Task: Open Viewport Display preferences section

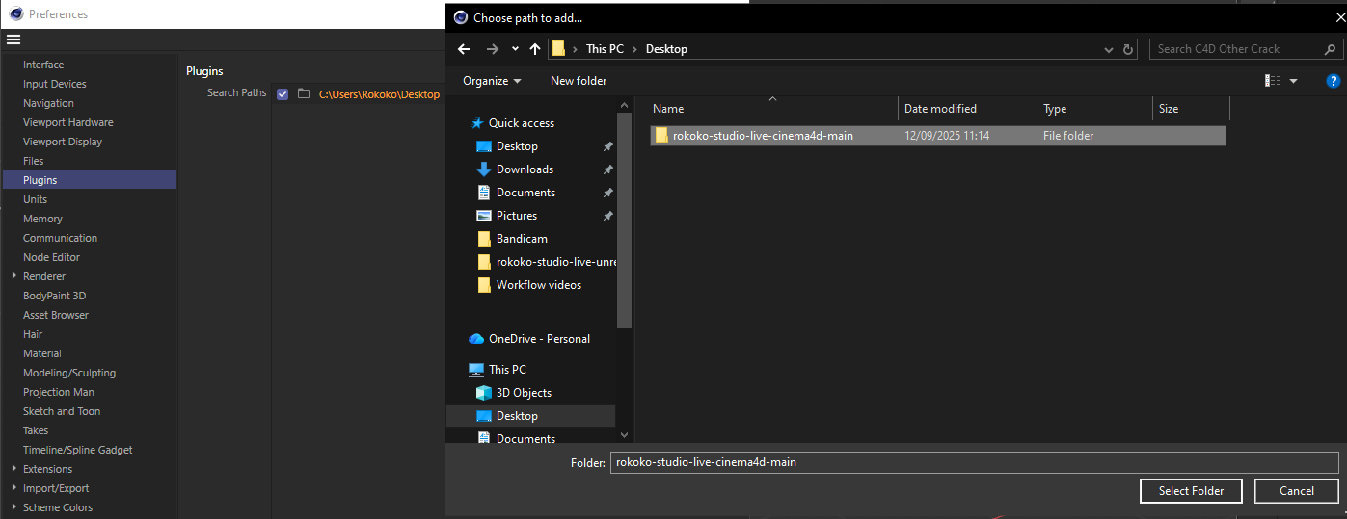Action: 63,142
